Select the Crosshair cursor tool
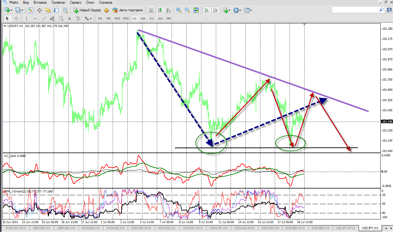393x232 pixels. tap(16, 18)
